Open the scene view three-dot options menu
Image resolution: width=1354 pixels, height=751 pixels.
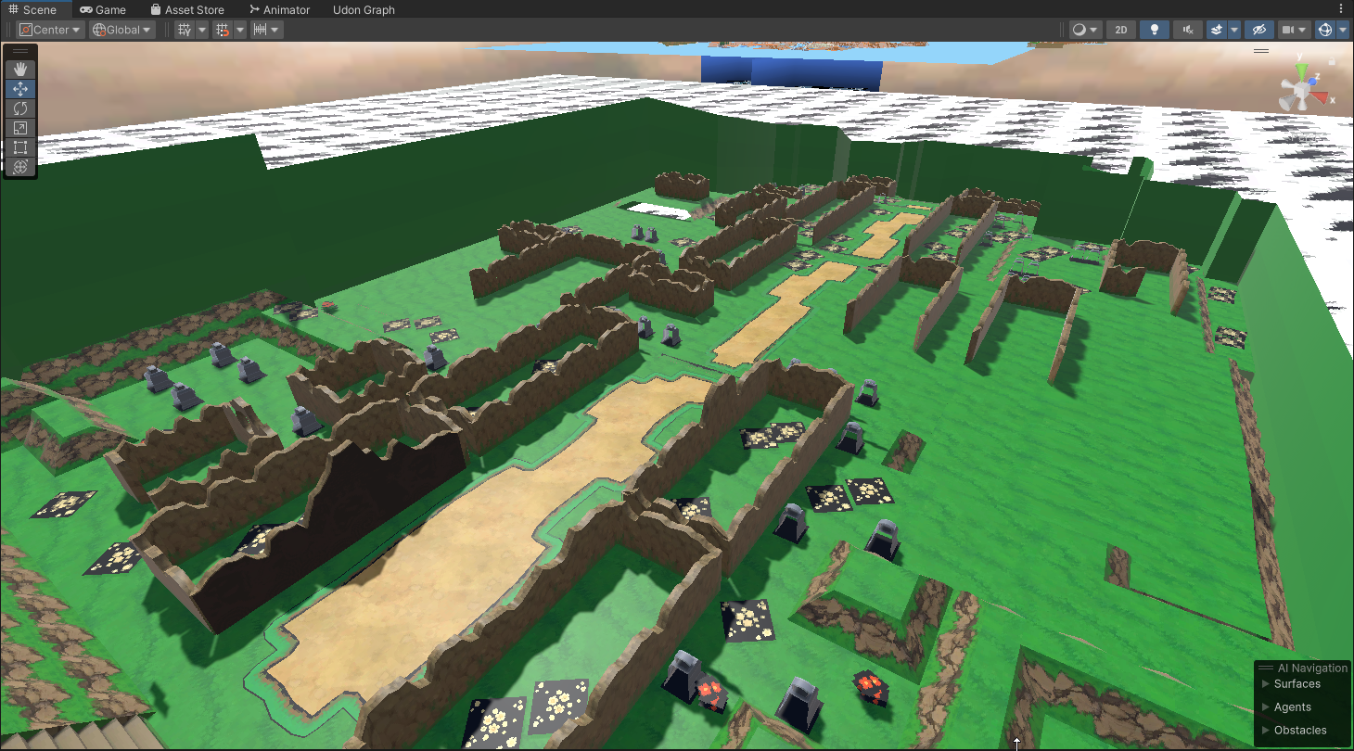click(x=1340, y=9)
